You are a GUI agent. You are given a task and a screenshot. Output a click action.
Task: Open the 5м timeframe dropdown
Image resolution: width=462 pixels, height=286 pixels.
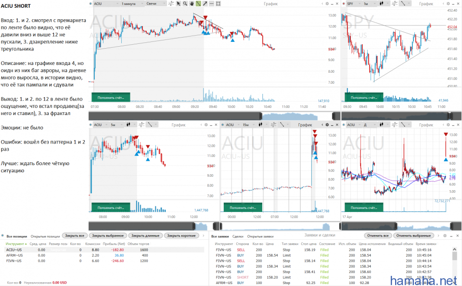coord(117,125)
